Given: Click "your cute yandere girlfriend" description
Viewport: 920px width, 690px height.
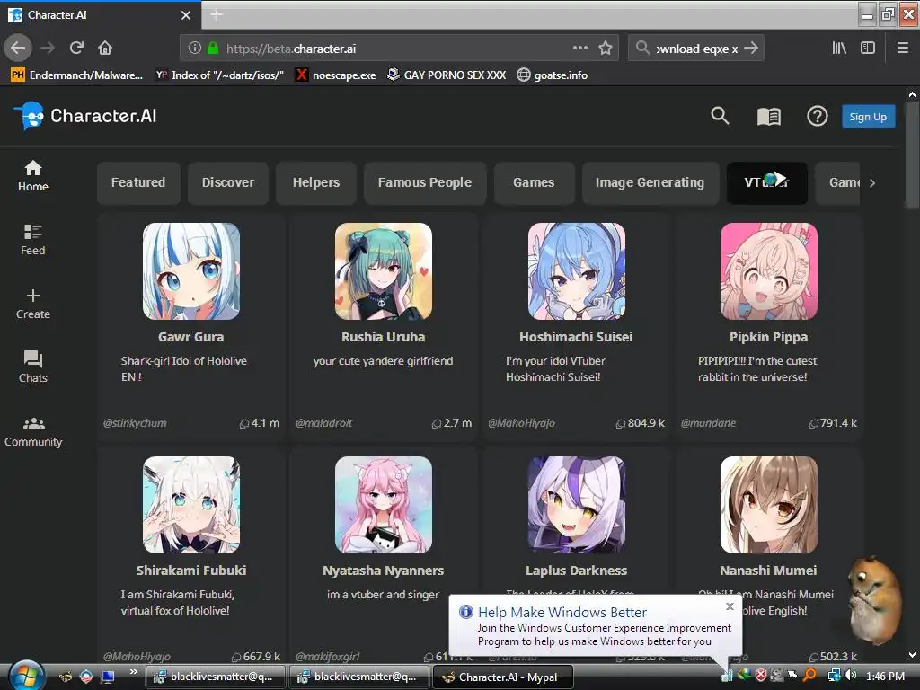Looking at the screenshot, I should pyautogui.click(x=383, y=361).
